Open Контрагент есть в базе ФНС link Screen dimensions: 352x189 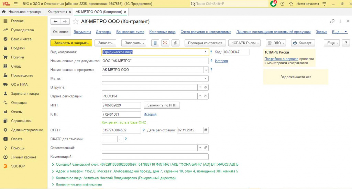[124, 122]
